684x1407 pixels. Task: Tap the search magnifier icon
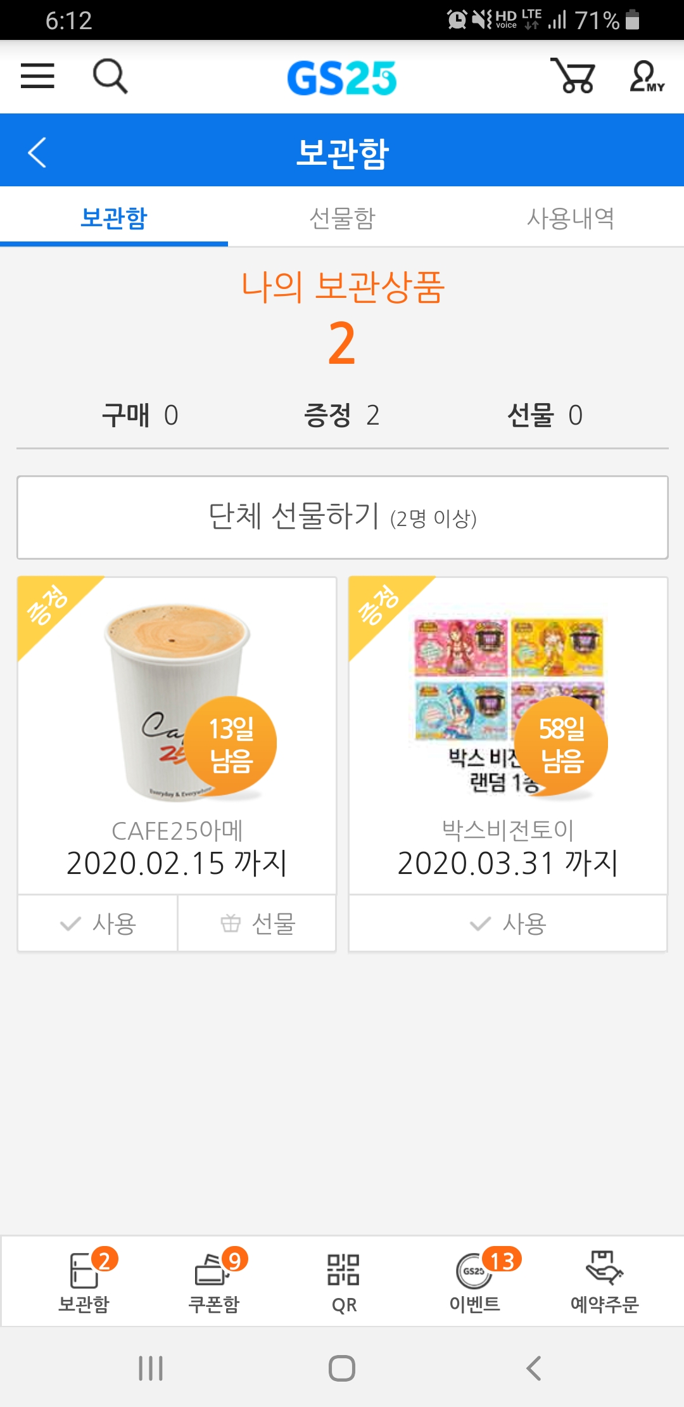[110, 76]
